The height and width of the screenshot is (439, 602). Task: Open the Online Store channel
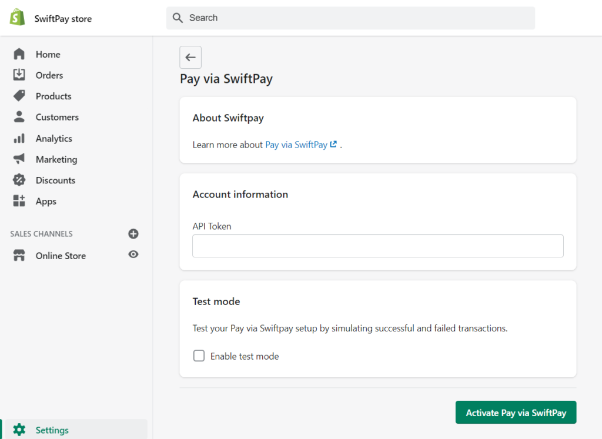tap(61, 256)
